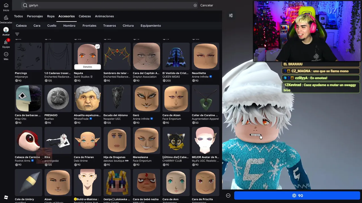
Task: Select the Hombro subcategory
Action: 69,26
